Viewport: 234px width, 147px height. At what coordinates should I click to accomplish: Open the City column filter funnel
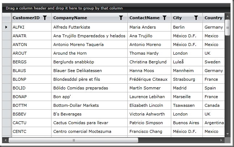[196, 18]
